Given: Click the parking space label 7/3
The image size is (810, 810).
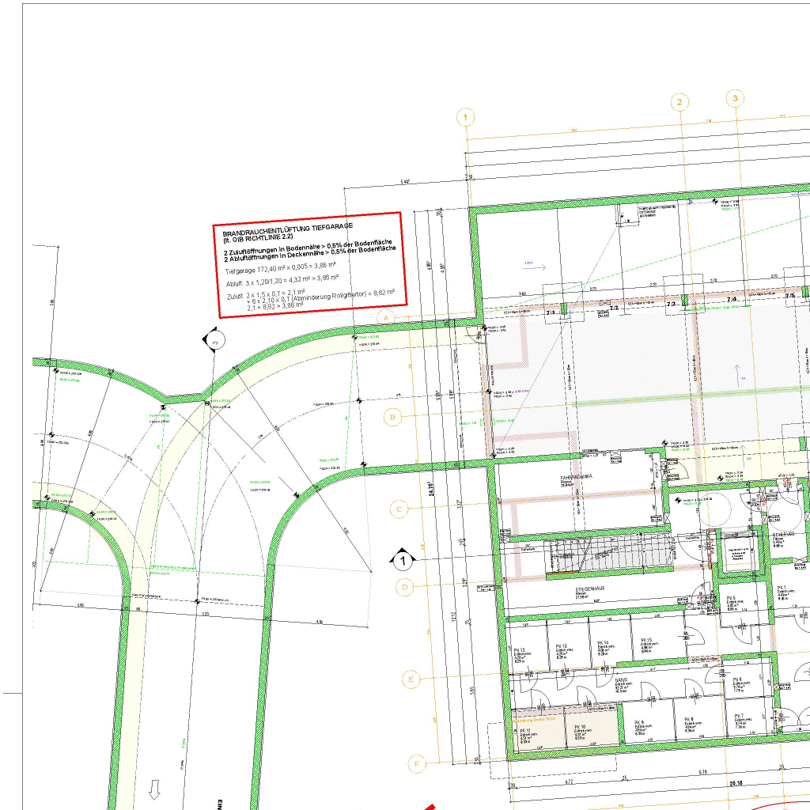Looking at the screenshot, I should coord(671,304).
